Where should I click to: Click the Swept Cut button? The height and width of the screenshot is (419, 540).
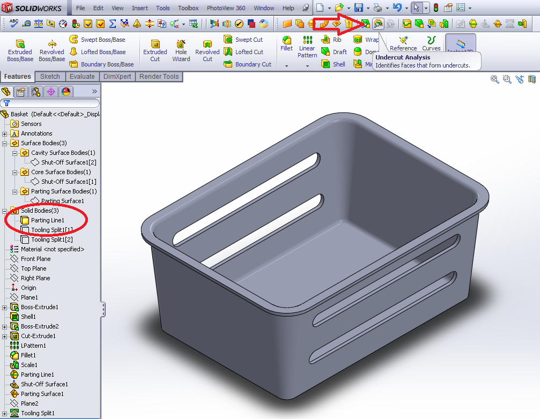pyautogui.click(x=243, y=40)
